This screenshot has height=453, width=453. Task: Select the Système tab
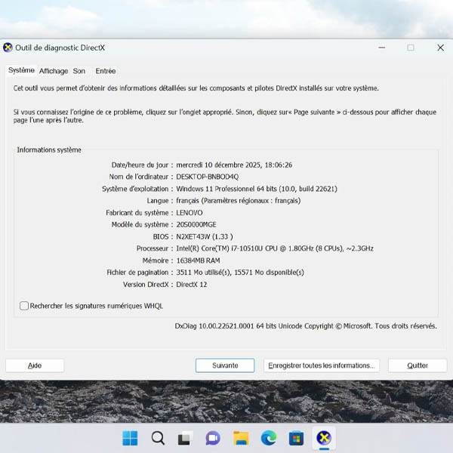point(21,70)
